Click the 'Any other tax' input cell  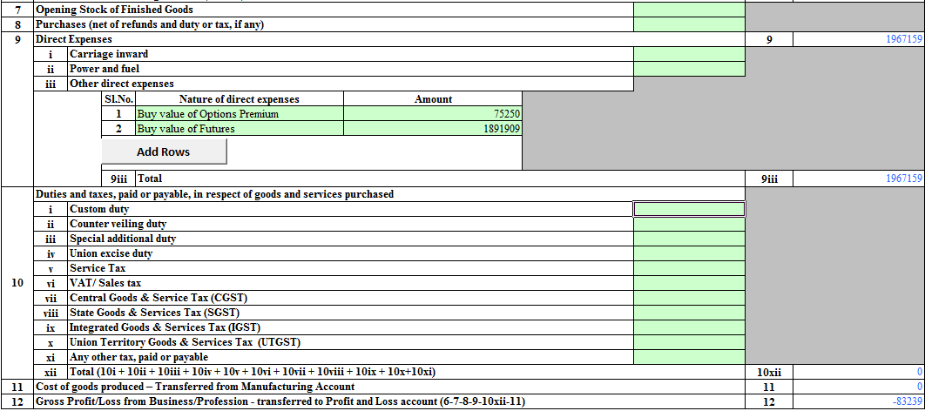[x=689, y=357]
